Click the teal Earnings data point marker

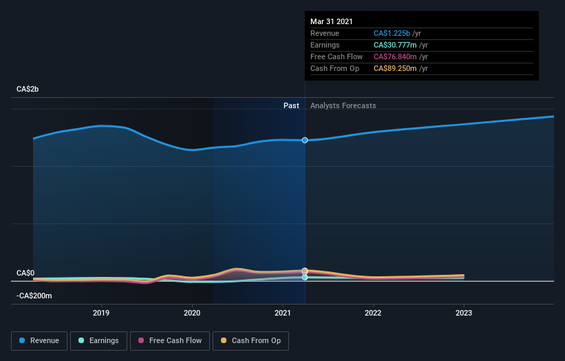coord(305,278)
